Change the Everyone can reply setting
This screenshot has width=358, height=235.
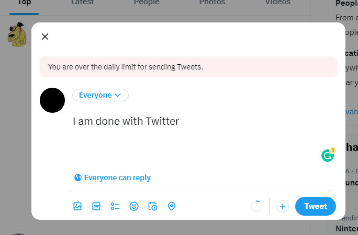coord(113,178)
